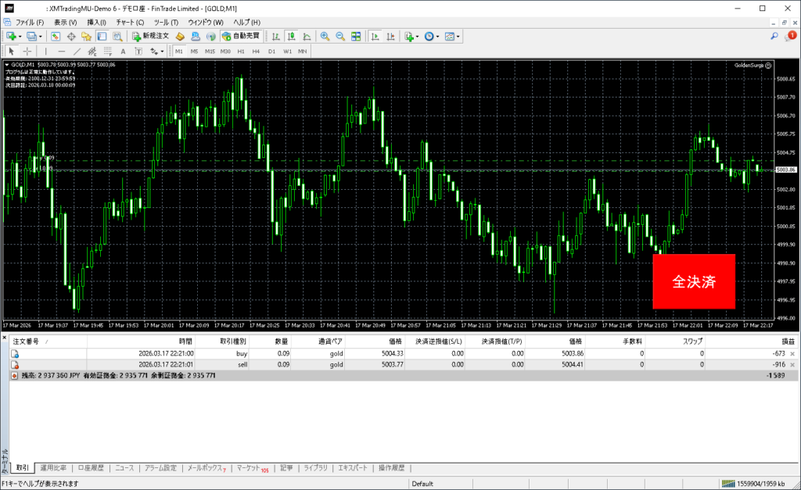The width and height of the screenshot is (801, 490).
Task: Select the M15 timeframe
Action: [210, 52]
